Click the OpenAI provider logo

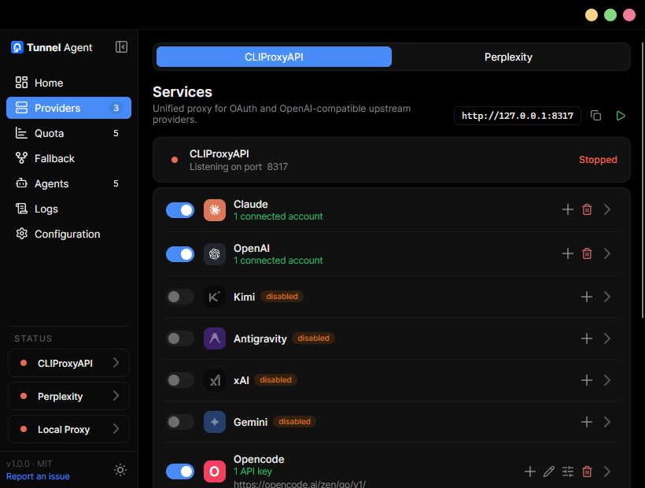[x=215, y=254]
